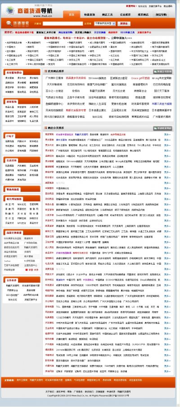Open the Grace gift可爱屋 shop link
This screenshot has width=180, height=407.
[140, 78]
